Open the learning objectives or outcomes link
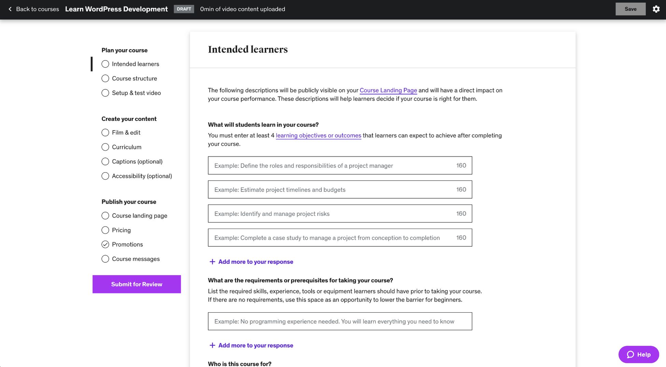Image resolution: width=666 pixels, height=367 pixels. coord(318,135)
